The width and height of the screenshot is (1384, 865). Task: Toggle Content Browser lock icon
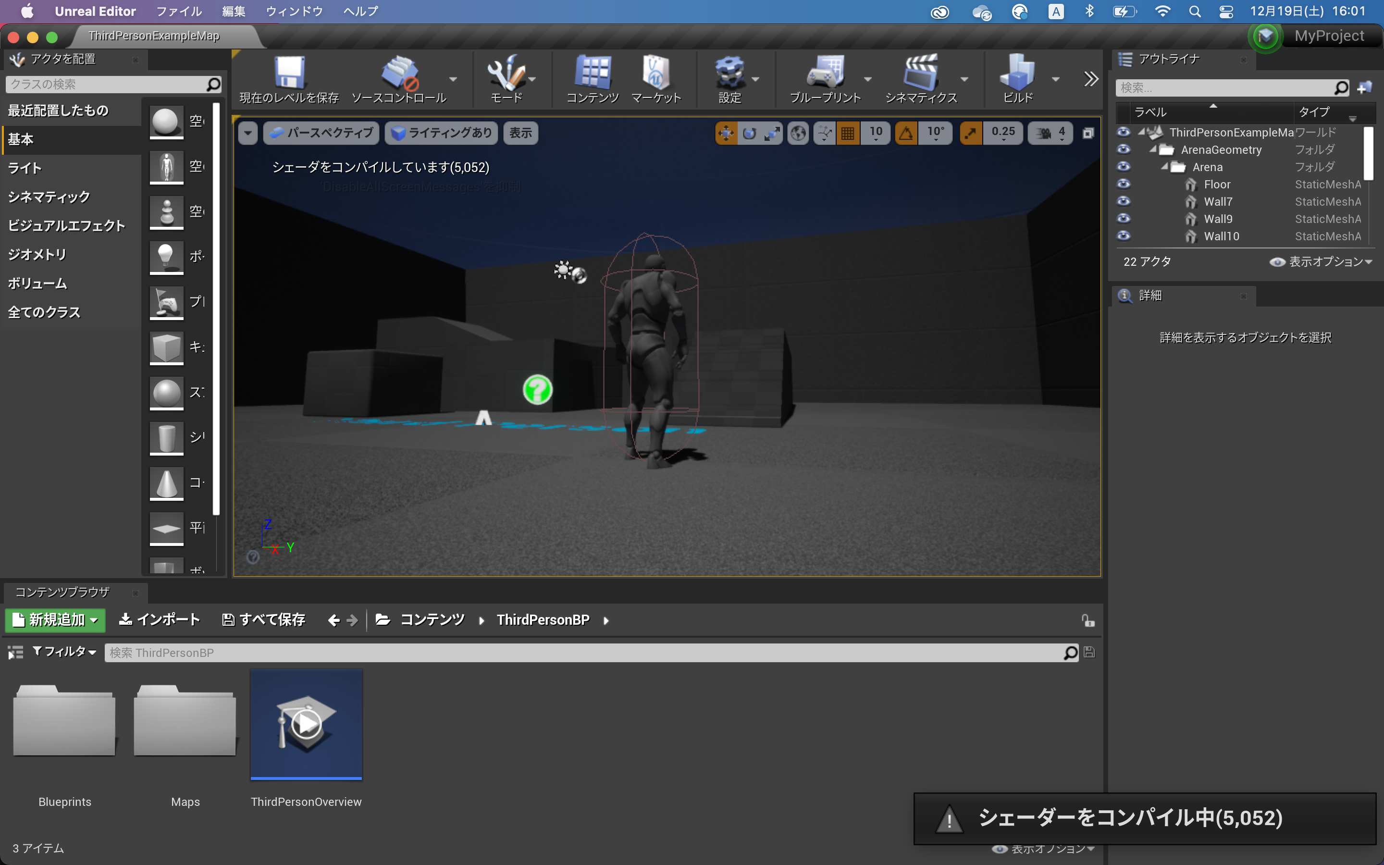click(1088, 620)
